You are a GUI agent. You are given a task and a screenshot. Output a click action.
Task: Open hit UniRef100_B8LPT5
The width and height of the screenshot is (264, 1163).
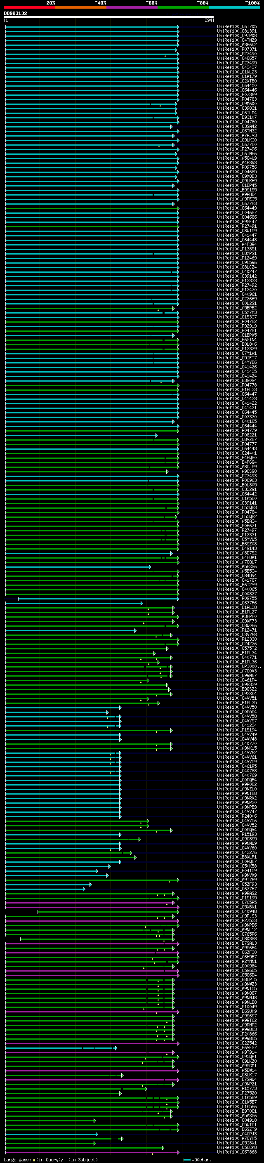pos(236,980)
